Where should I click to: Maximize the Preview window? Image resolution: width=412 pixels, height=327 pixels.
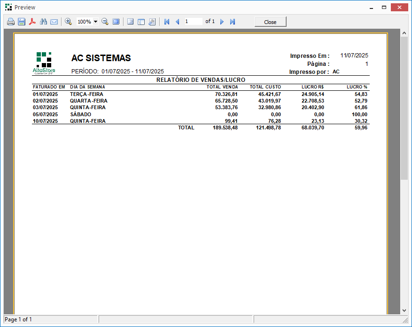[x=384, y=8]
